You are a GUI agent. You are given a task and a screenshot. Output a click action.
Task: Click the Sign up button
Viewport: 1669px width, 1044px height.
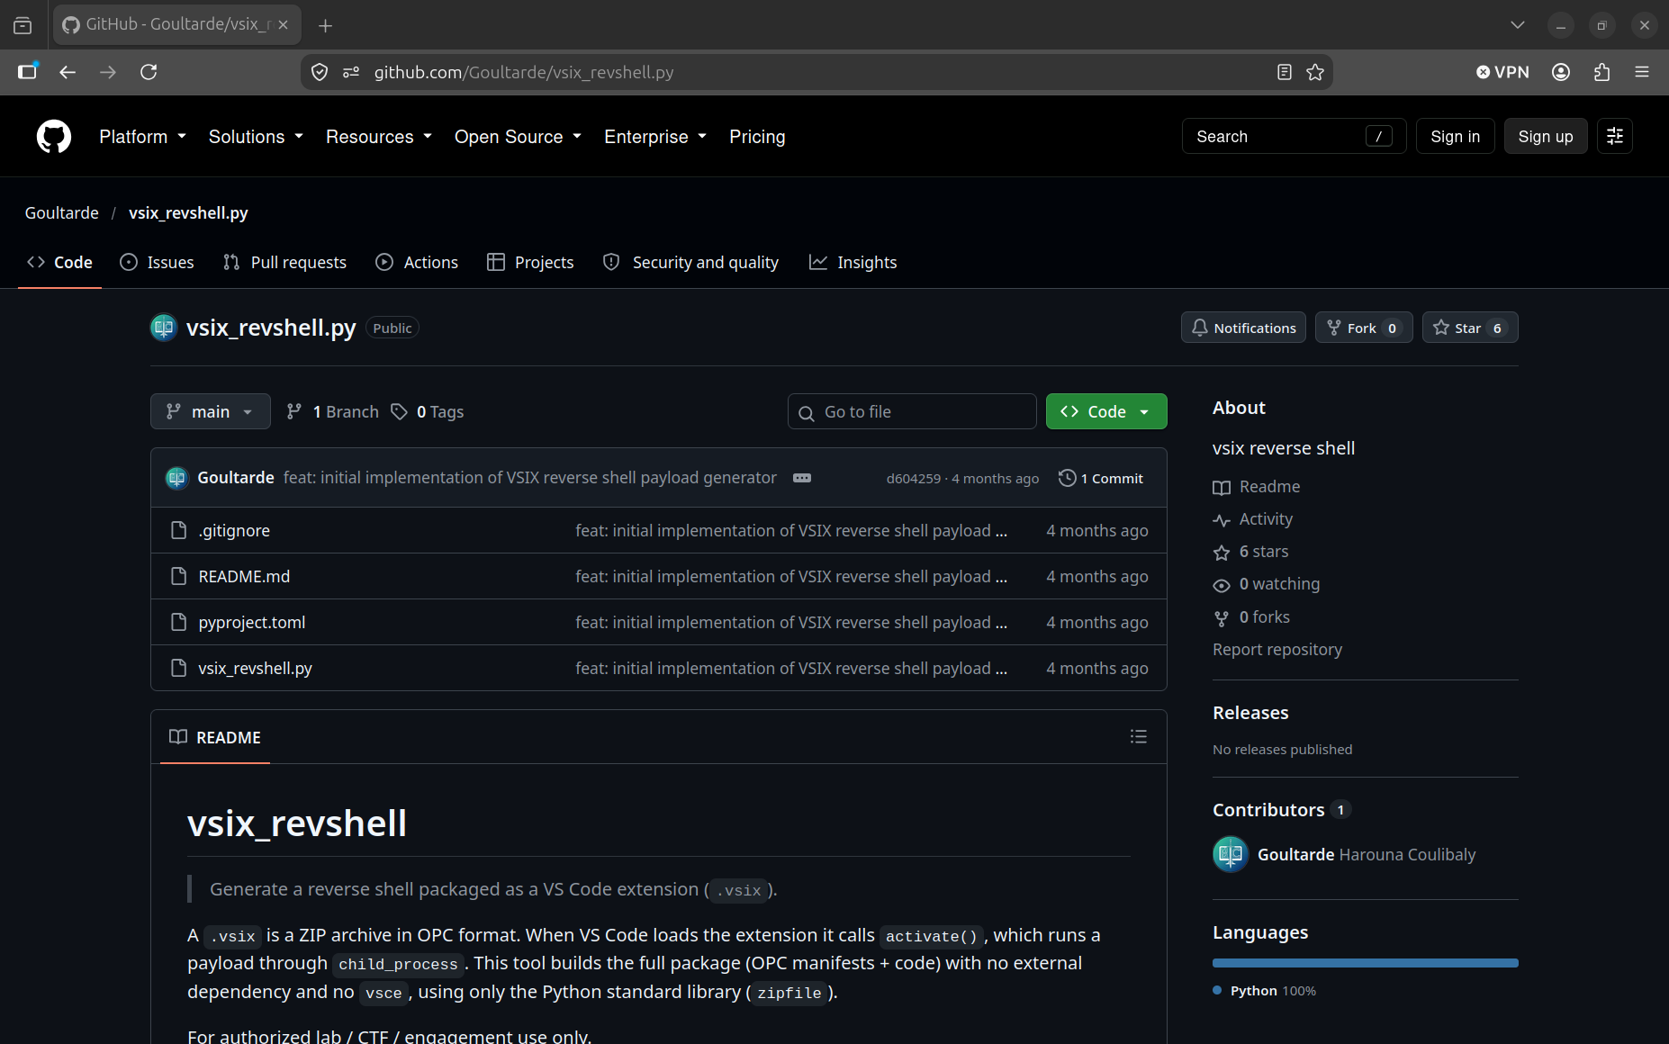(x=1546, y=136)
